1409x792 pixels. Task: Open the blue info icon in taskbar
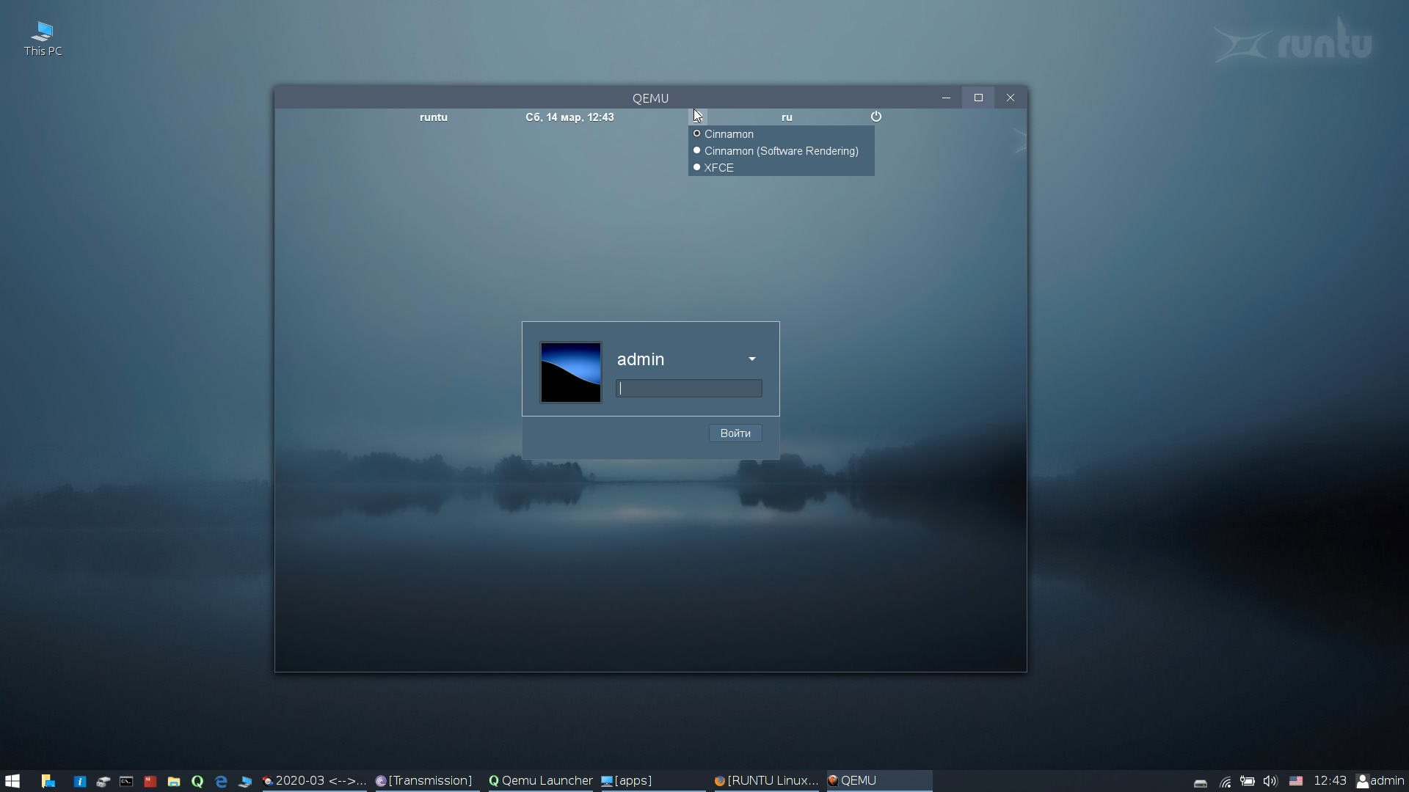80,782
